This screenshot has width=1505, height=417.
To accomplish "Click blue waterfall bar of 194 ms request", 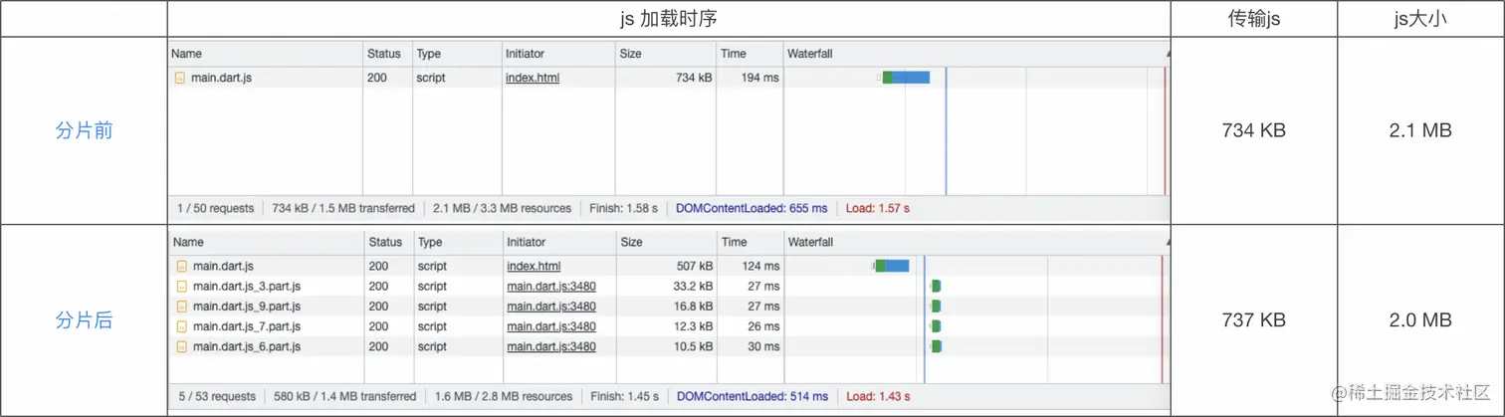I will pyautogui.click(x=911, y=78).
